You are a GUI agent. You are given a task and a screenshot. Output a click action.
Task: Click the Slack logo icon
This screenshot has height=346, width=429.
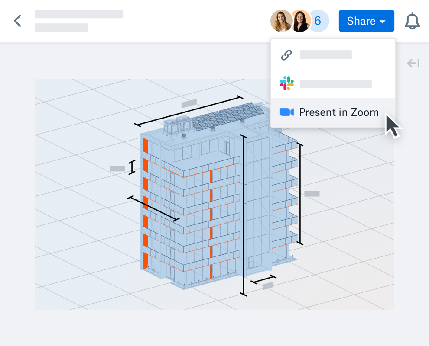tap(286, 83)
